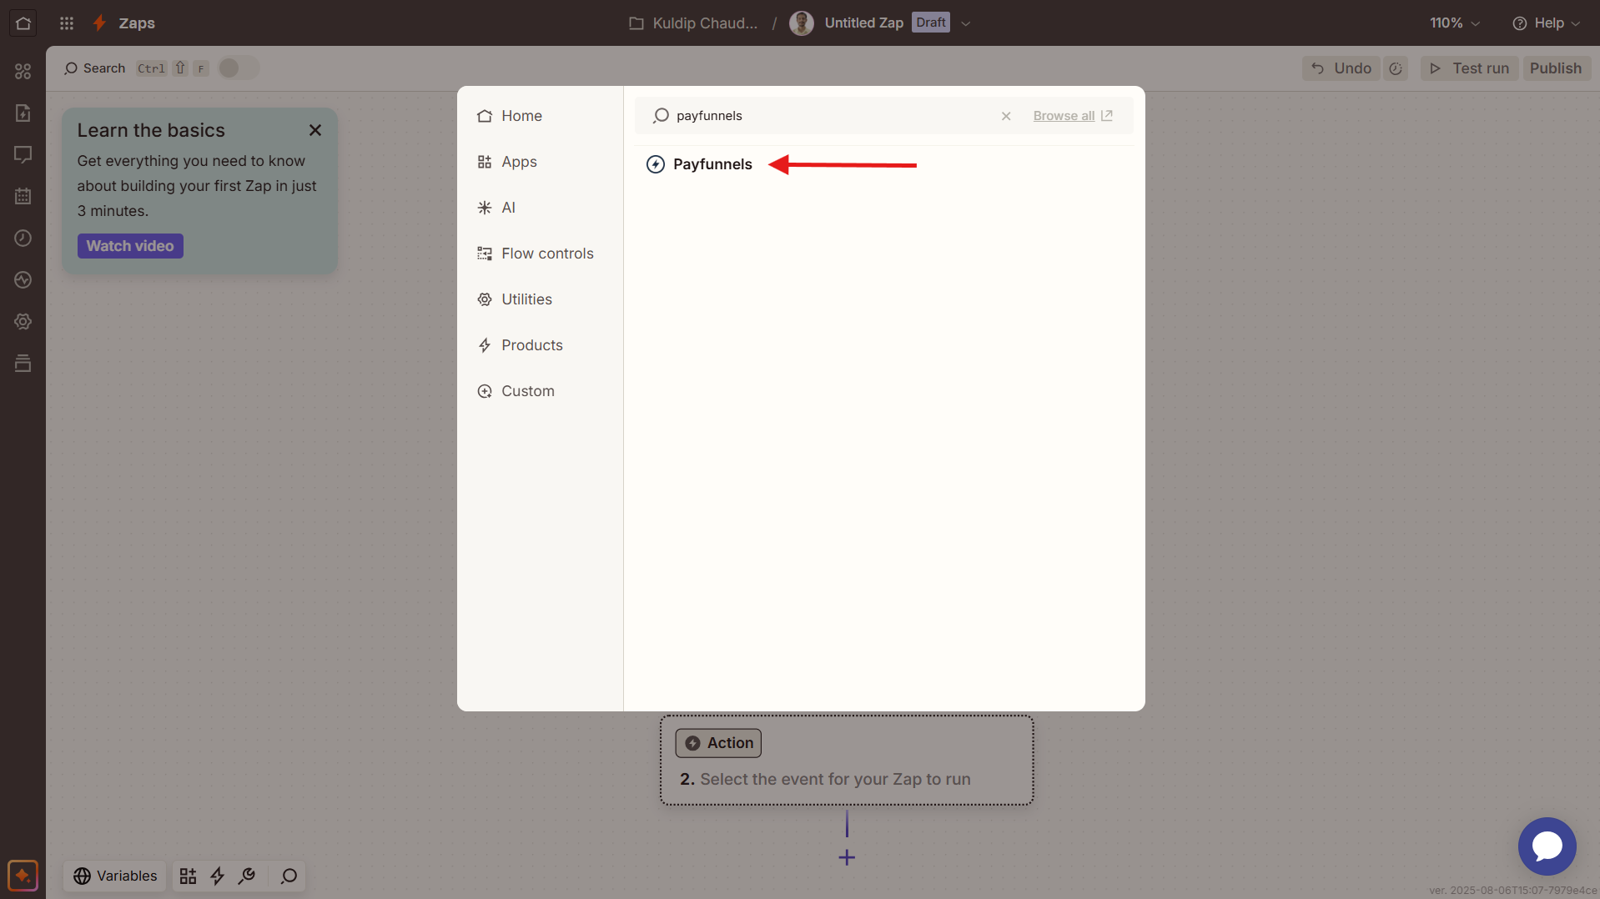Image resolution: width=1600 pixels, height=899 pixels.
Task: Close the Learn the basics card
Action: pos(315,130)
